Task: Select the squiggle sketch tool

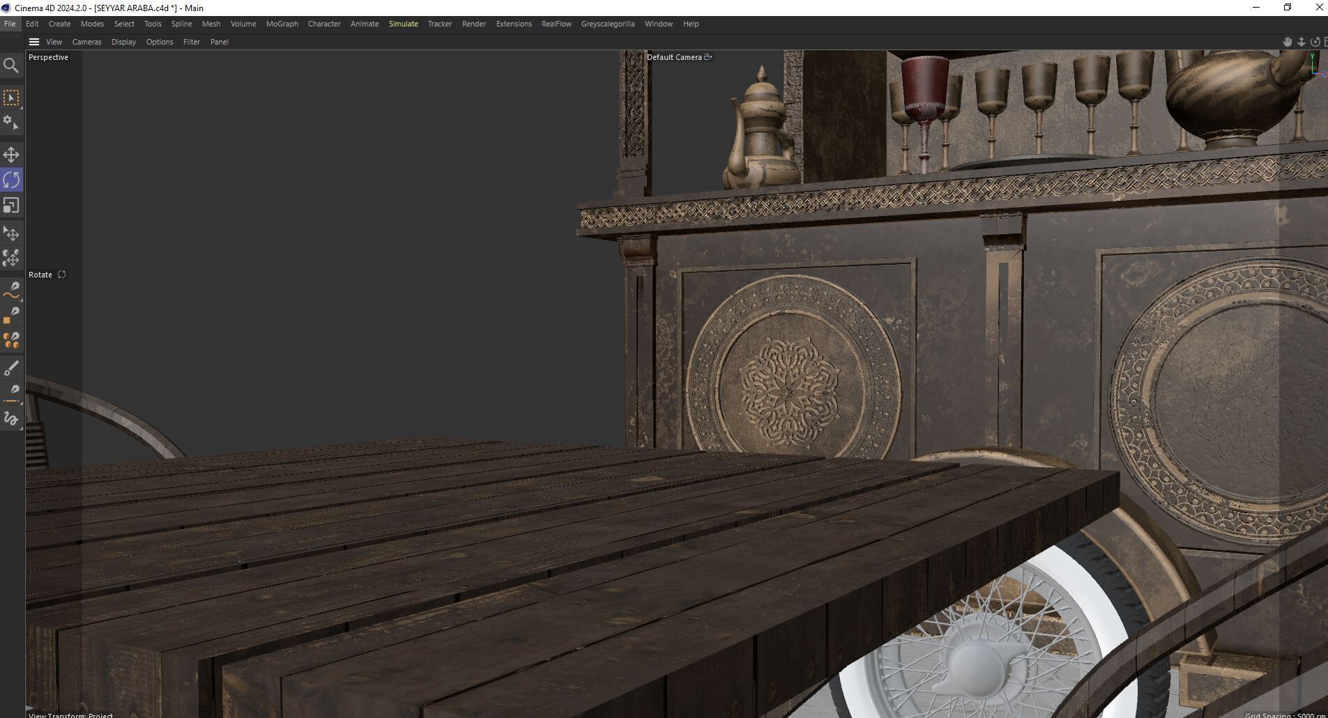Action: pos(11,418)
